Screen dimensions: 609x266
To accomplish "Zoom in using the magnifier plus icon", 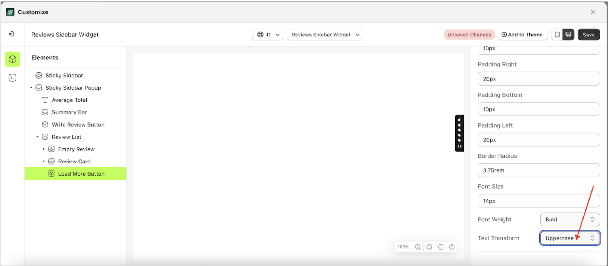I will [418, 247].
